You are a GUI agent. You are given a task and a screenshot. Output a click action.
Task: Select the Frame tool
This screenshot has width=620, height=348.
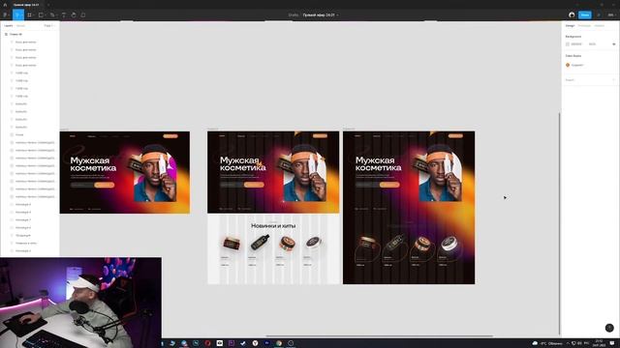point(30,15)
